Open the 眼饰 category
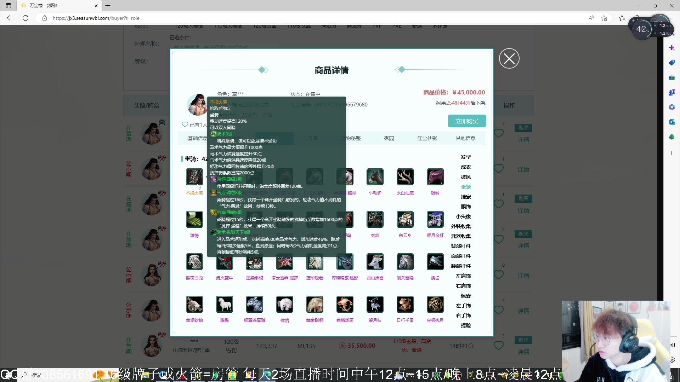The image size is (680, 382). pyautogui.click(x=466, y=207)
